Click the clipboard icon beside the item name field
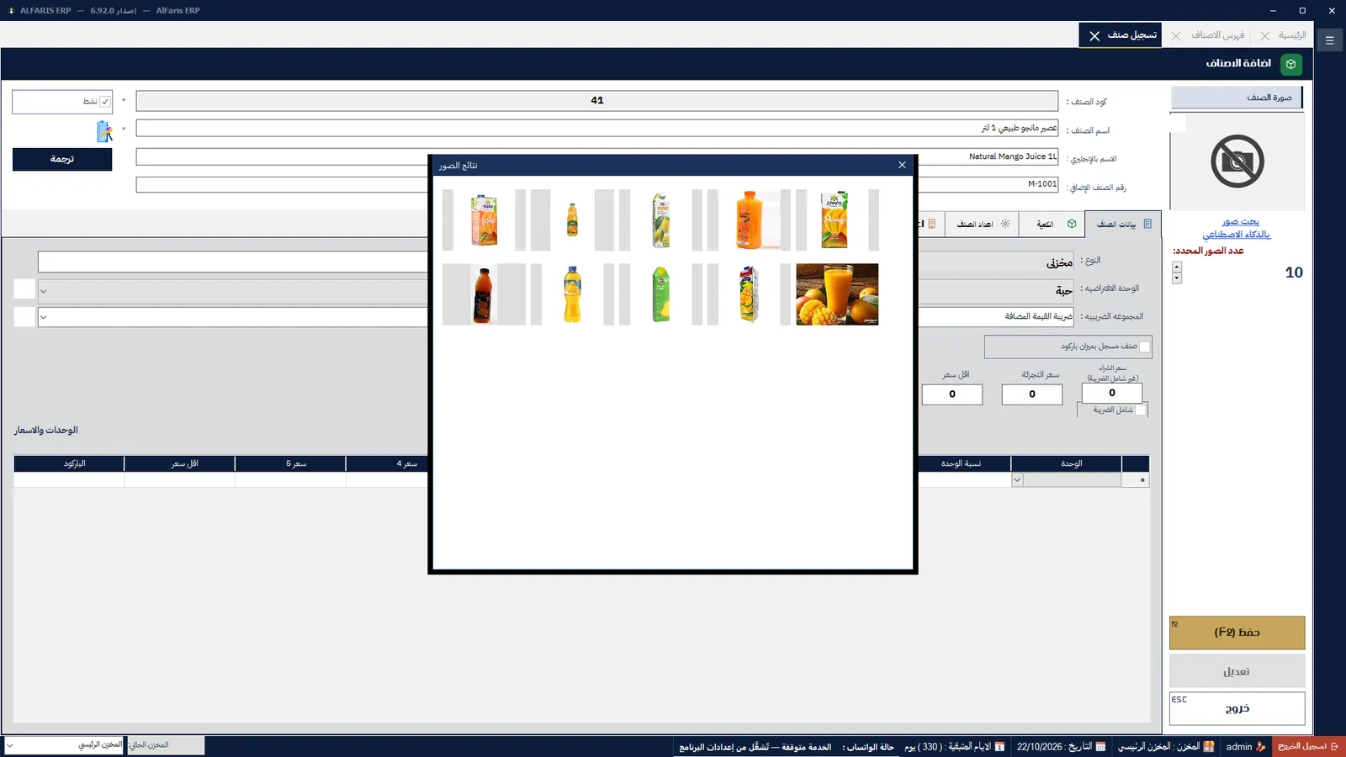This screenshot has height=757, width=1346. pyautogui.click(x=104, y=131)
